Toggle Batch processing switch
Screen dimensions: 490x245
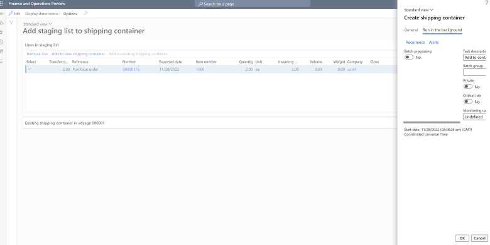(x=409, y=57)
